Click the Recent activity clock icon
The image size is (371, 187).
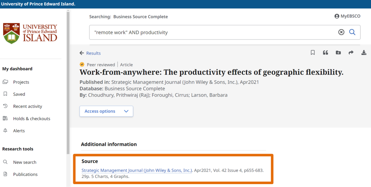pos(5,106)
